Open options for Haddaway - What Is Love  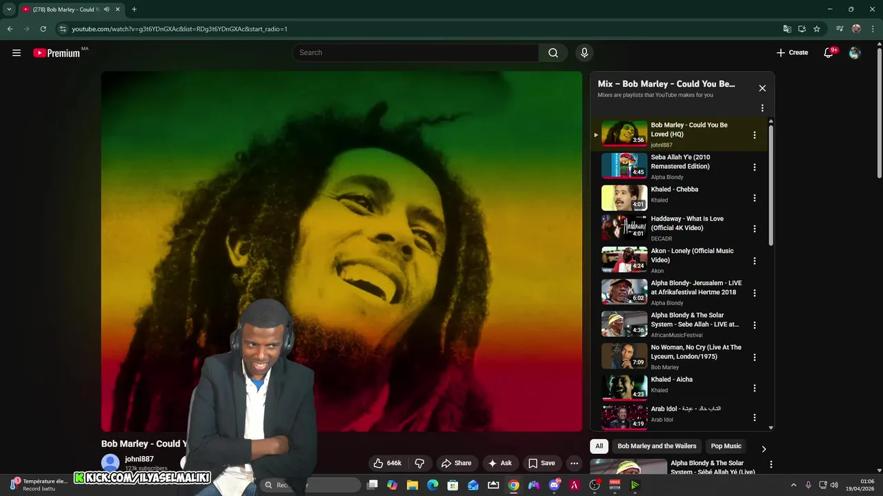click(x=754, y=229)
